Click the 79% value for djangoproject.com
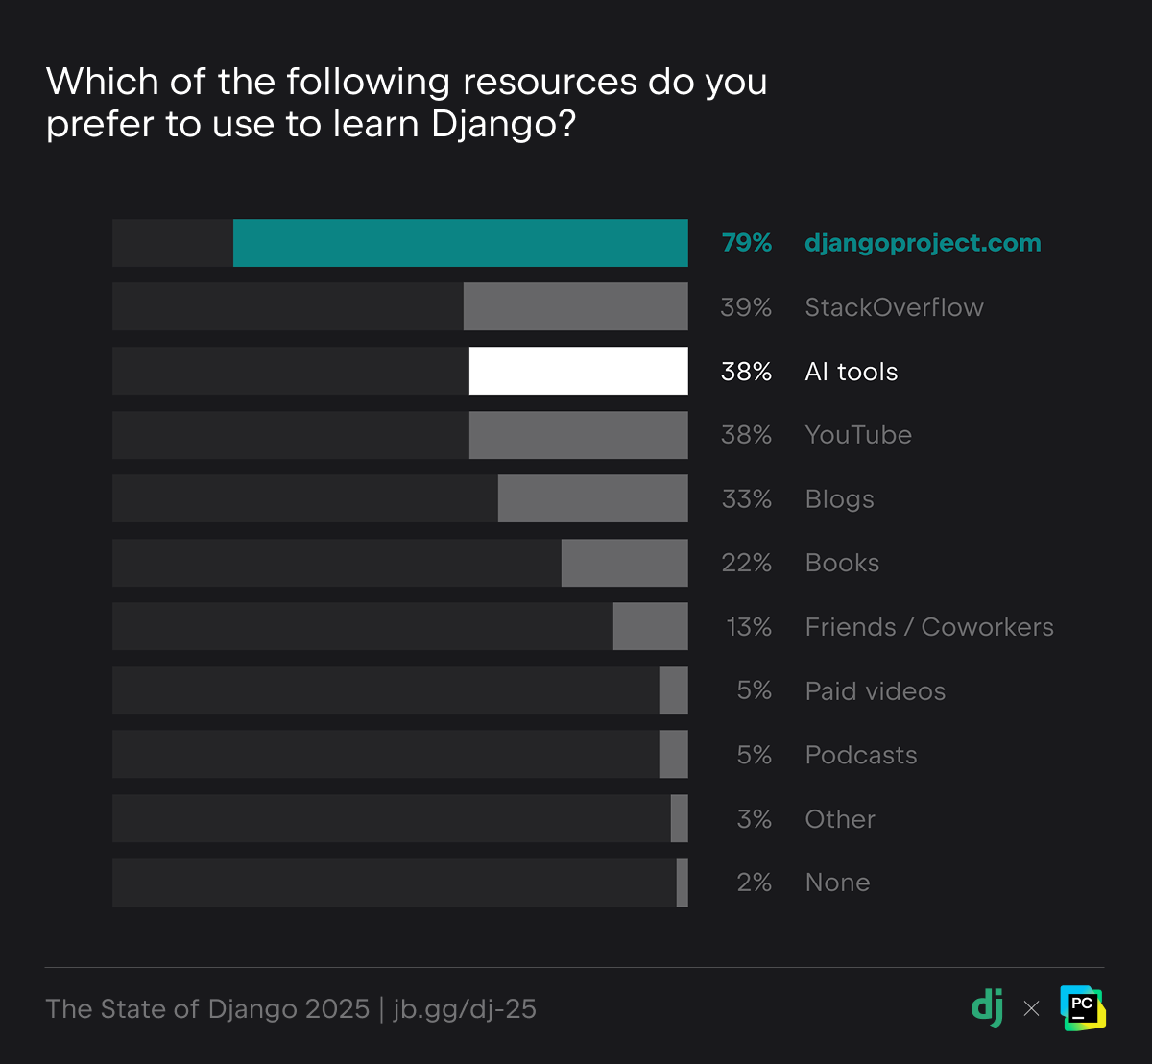The height and width of the screenshot is (1064, 1152). point(746,243)
